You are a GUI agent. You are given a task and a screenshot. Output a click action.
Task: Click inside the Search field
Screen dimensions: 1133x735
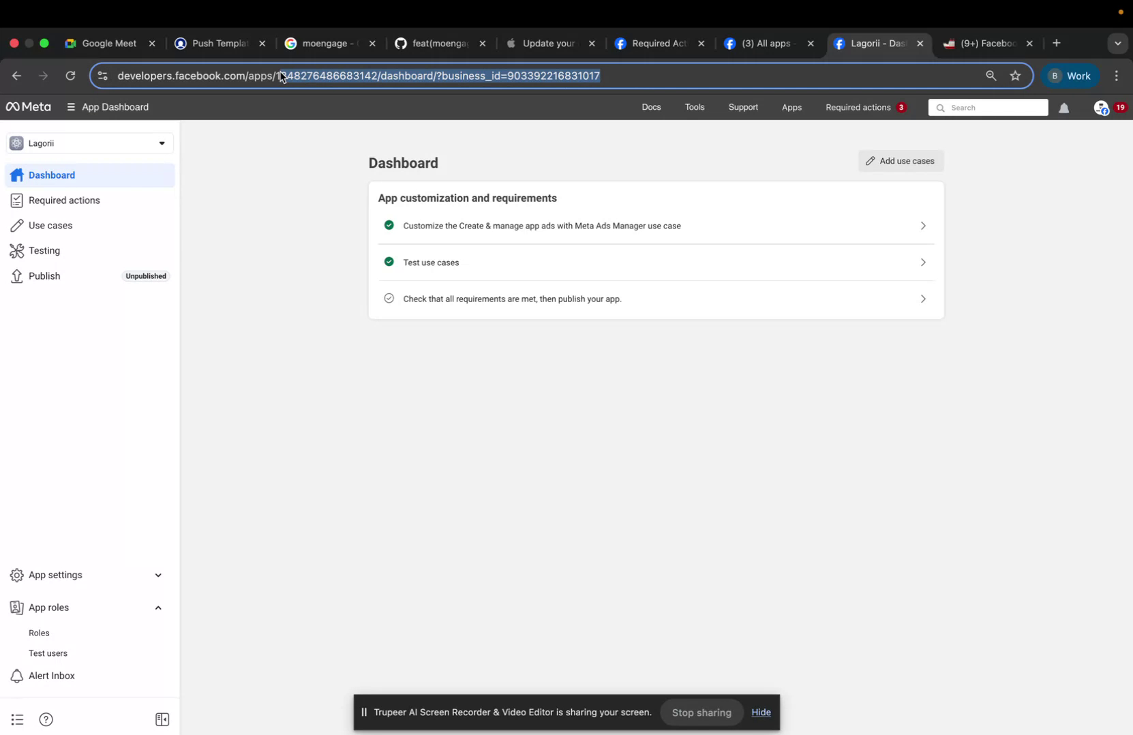[987, 107]
